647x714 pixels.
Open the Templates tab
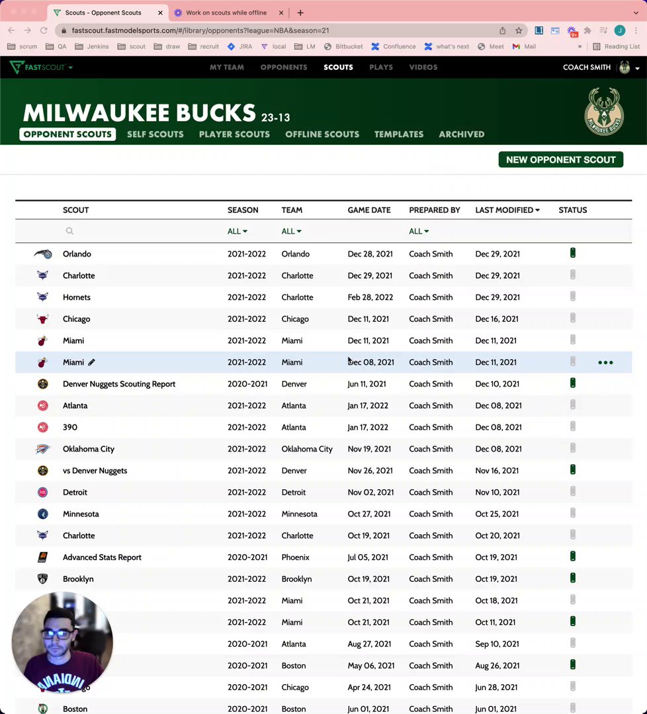pyautogui.click(x=399, y=134)
